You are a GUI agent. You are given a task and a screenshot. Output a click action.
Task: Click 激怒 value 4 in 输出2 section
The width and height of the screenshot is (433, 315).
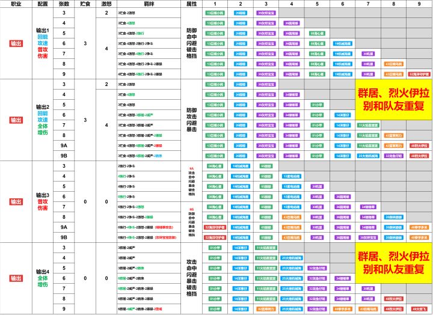106,125
